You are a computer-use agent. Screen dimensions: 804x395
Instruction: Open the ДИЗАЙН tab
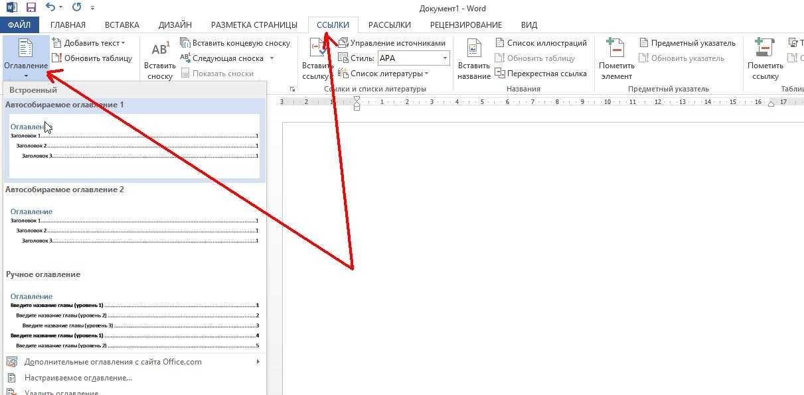coord(175,25)
